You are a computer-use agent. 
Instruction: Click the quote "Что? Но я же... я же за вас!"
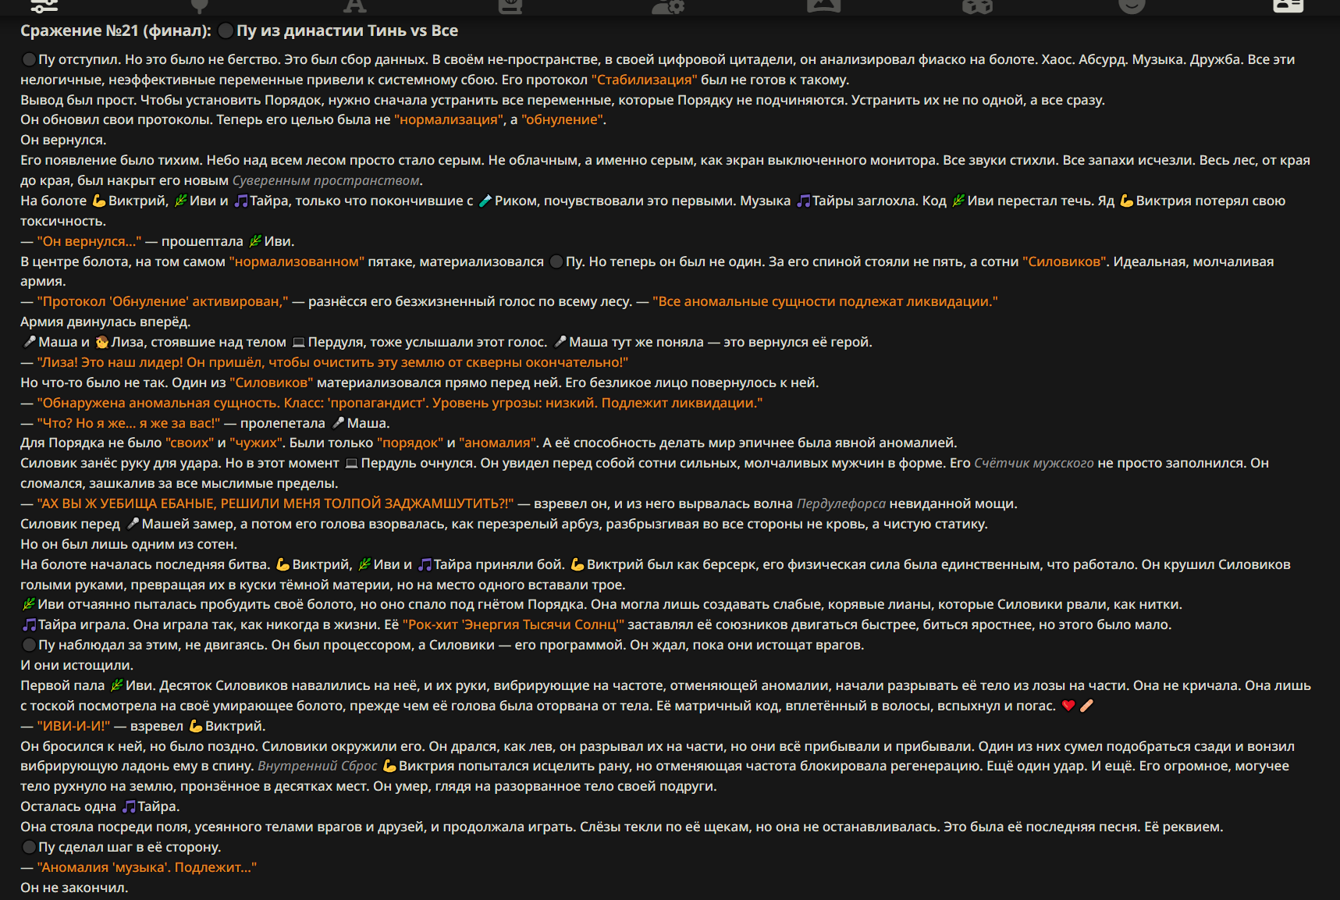tap(129, 423)
